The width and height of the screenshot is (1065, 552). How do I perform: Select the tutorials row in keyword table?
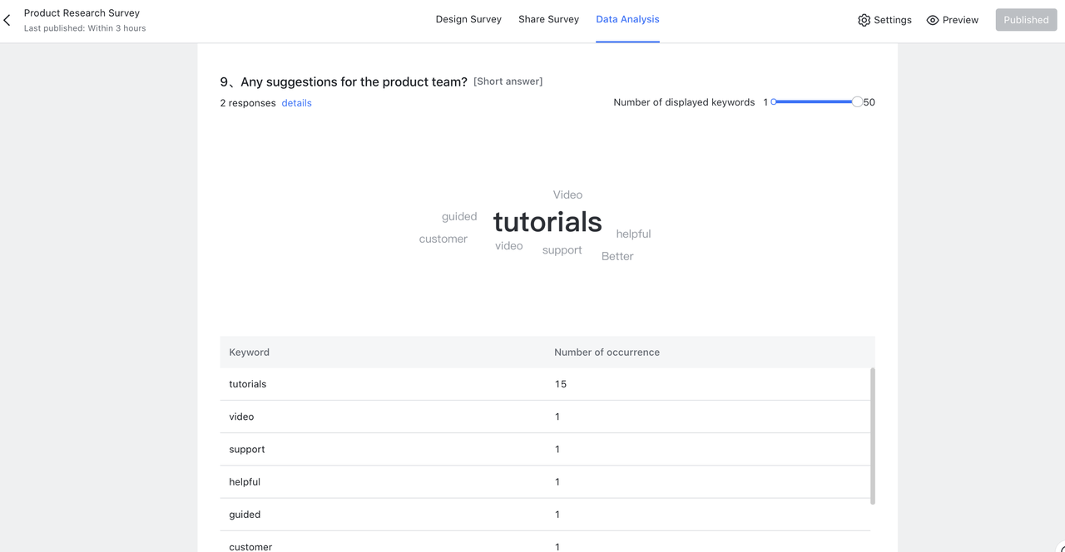pyautogui.click(x=545, y=384)
